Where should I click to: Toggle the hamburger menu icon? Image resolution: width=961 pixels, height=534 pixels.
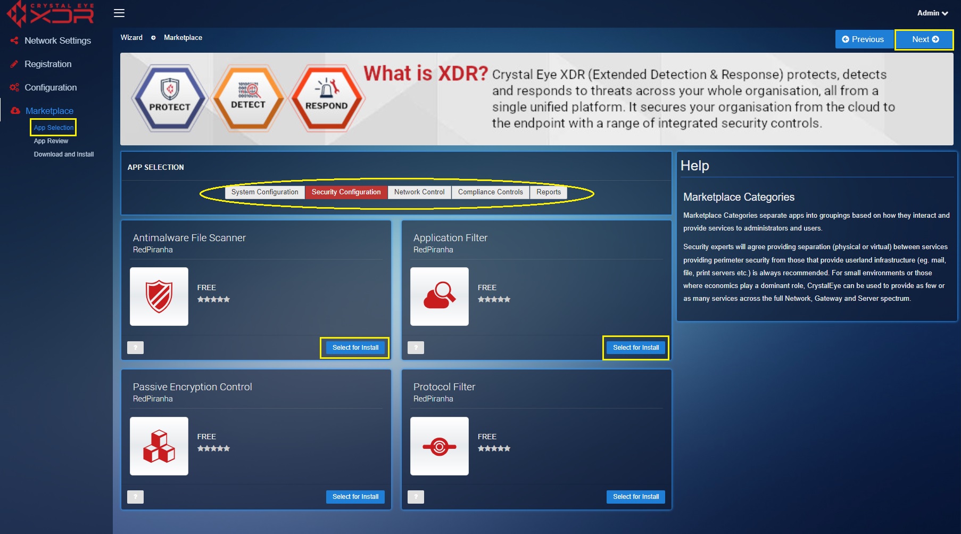click(119, 13)
